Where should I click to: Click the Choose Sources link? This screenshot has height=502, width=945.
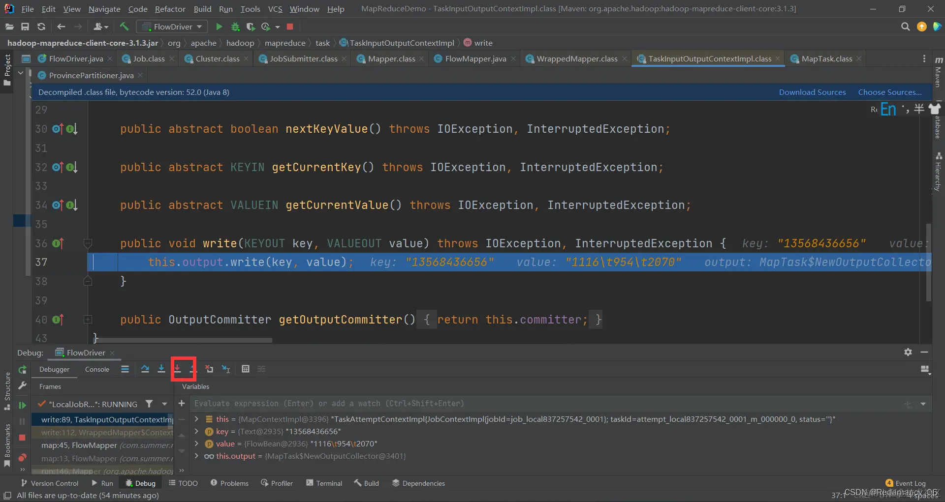pos(890,92)
